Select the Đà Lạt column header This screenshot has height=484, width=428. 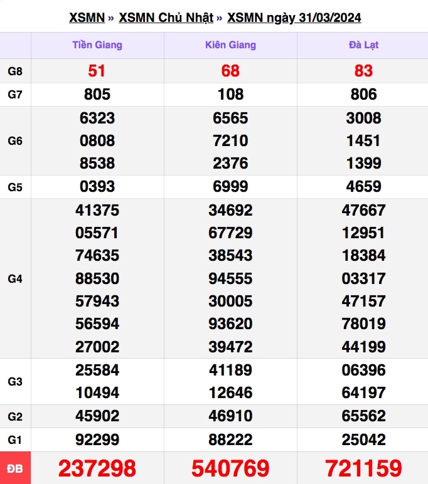point(363,45)
